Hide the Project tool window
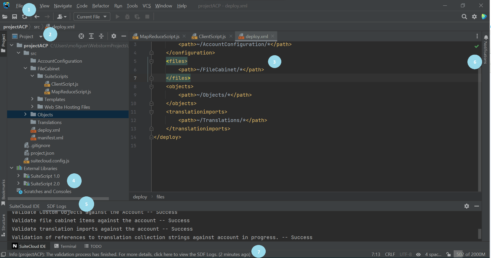This screenshot has width=491, height=258. [124, 36]
